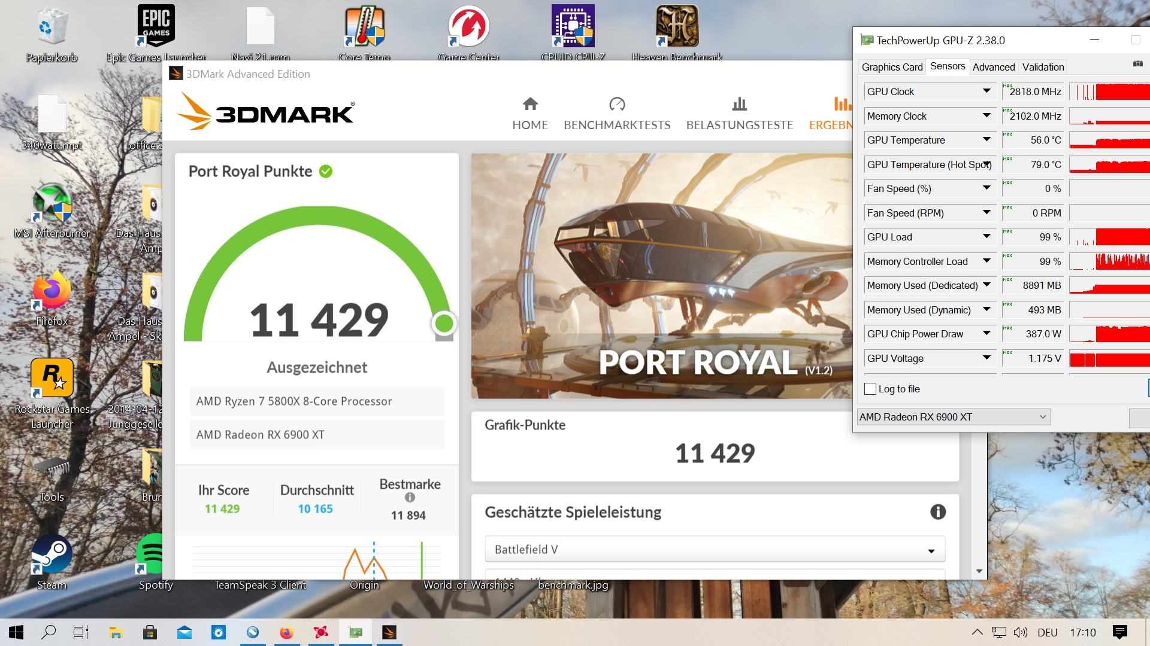
Task: Select the benchmark.jpg desktop file
Action: point(573,584)
